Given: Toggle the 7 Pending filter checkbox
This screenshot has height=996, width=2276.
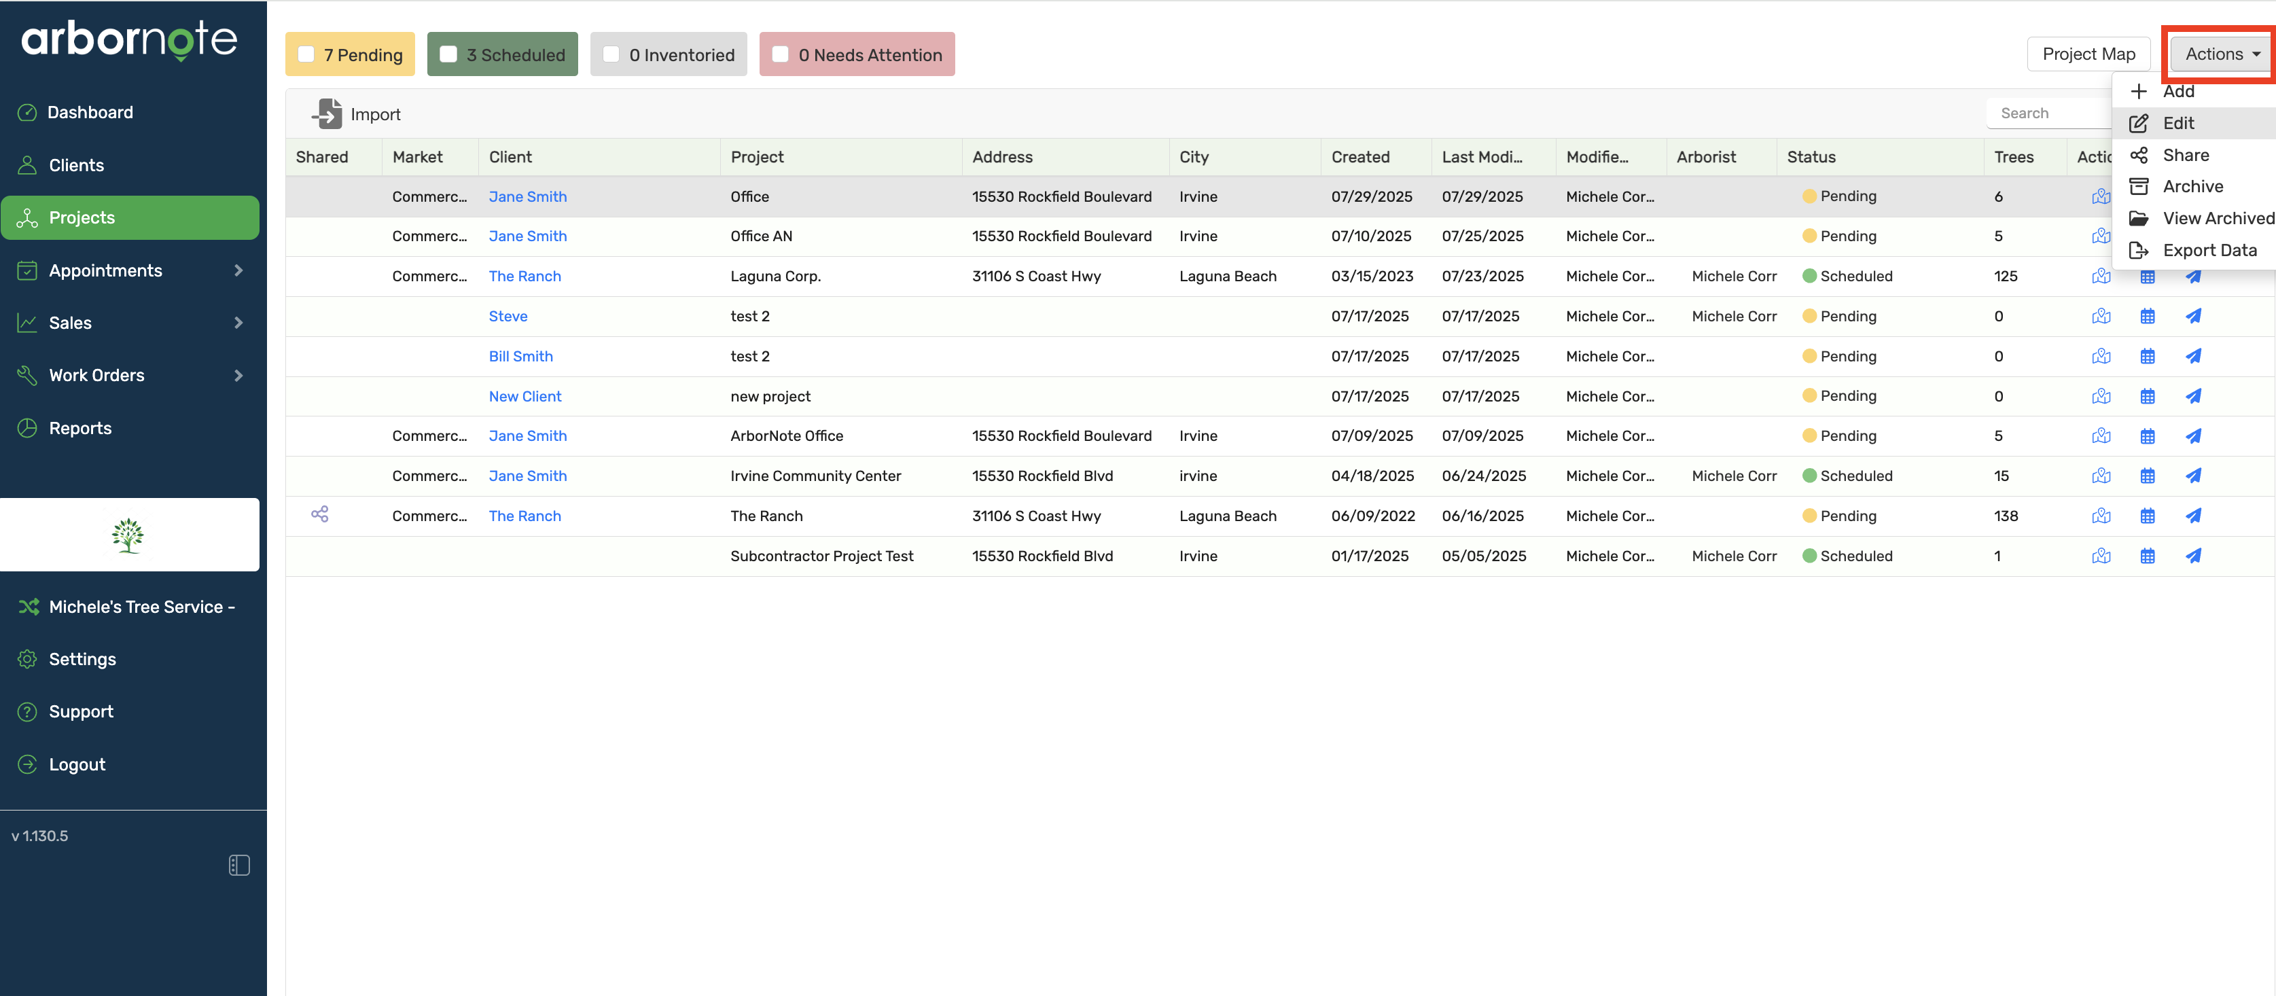Looking at the screenshot, I should pos(306,55).
